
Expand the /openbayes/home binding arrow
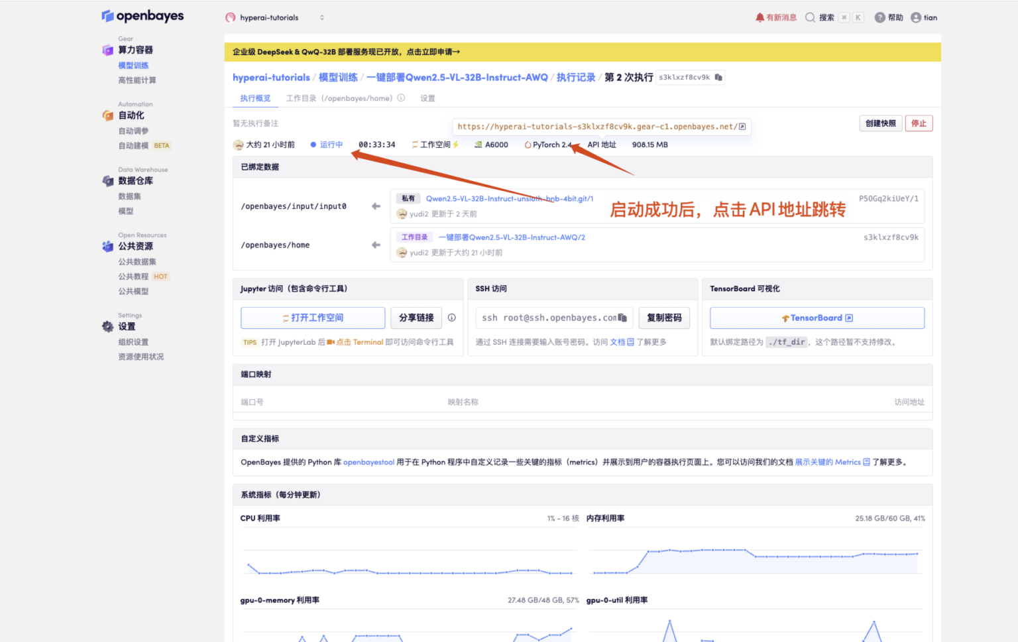point(376,245)
